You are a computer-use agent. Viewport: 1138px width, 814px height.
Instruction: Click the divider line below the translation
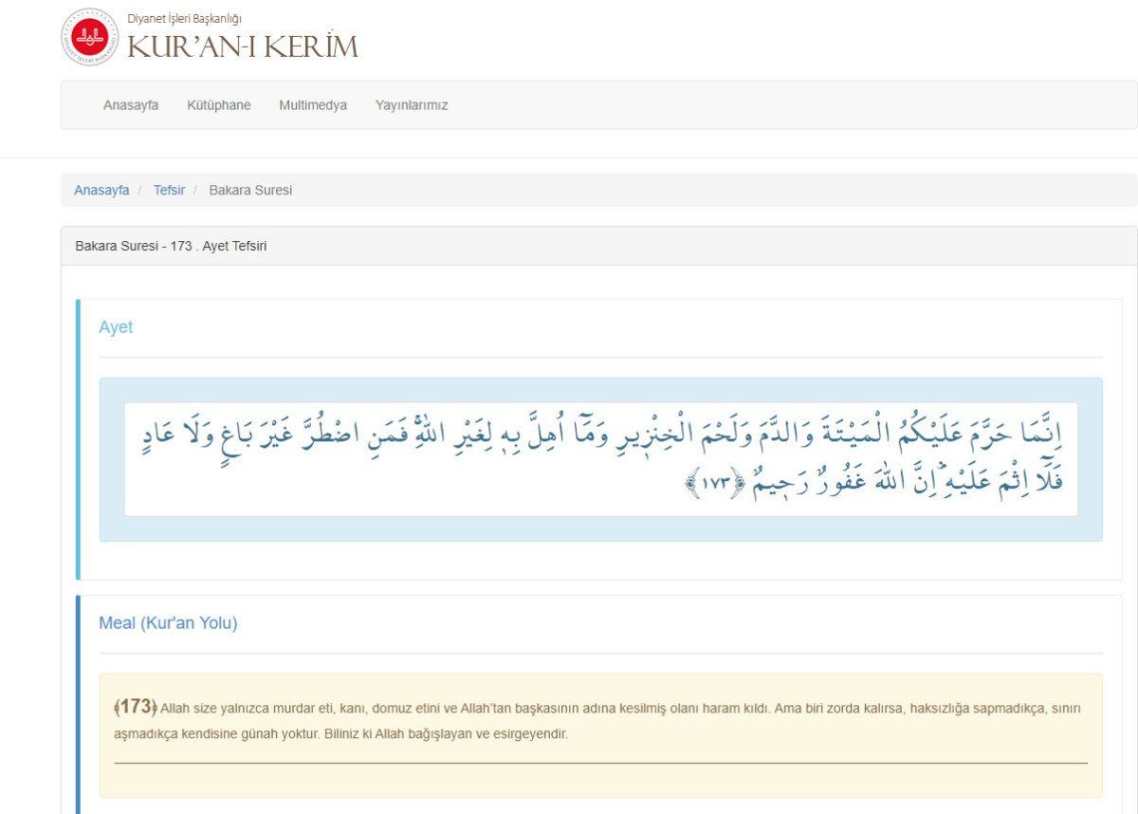click(x=600, y=763)
